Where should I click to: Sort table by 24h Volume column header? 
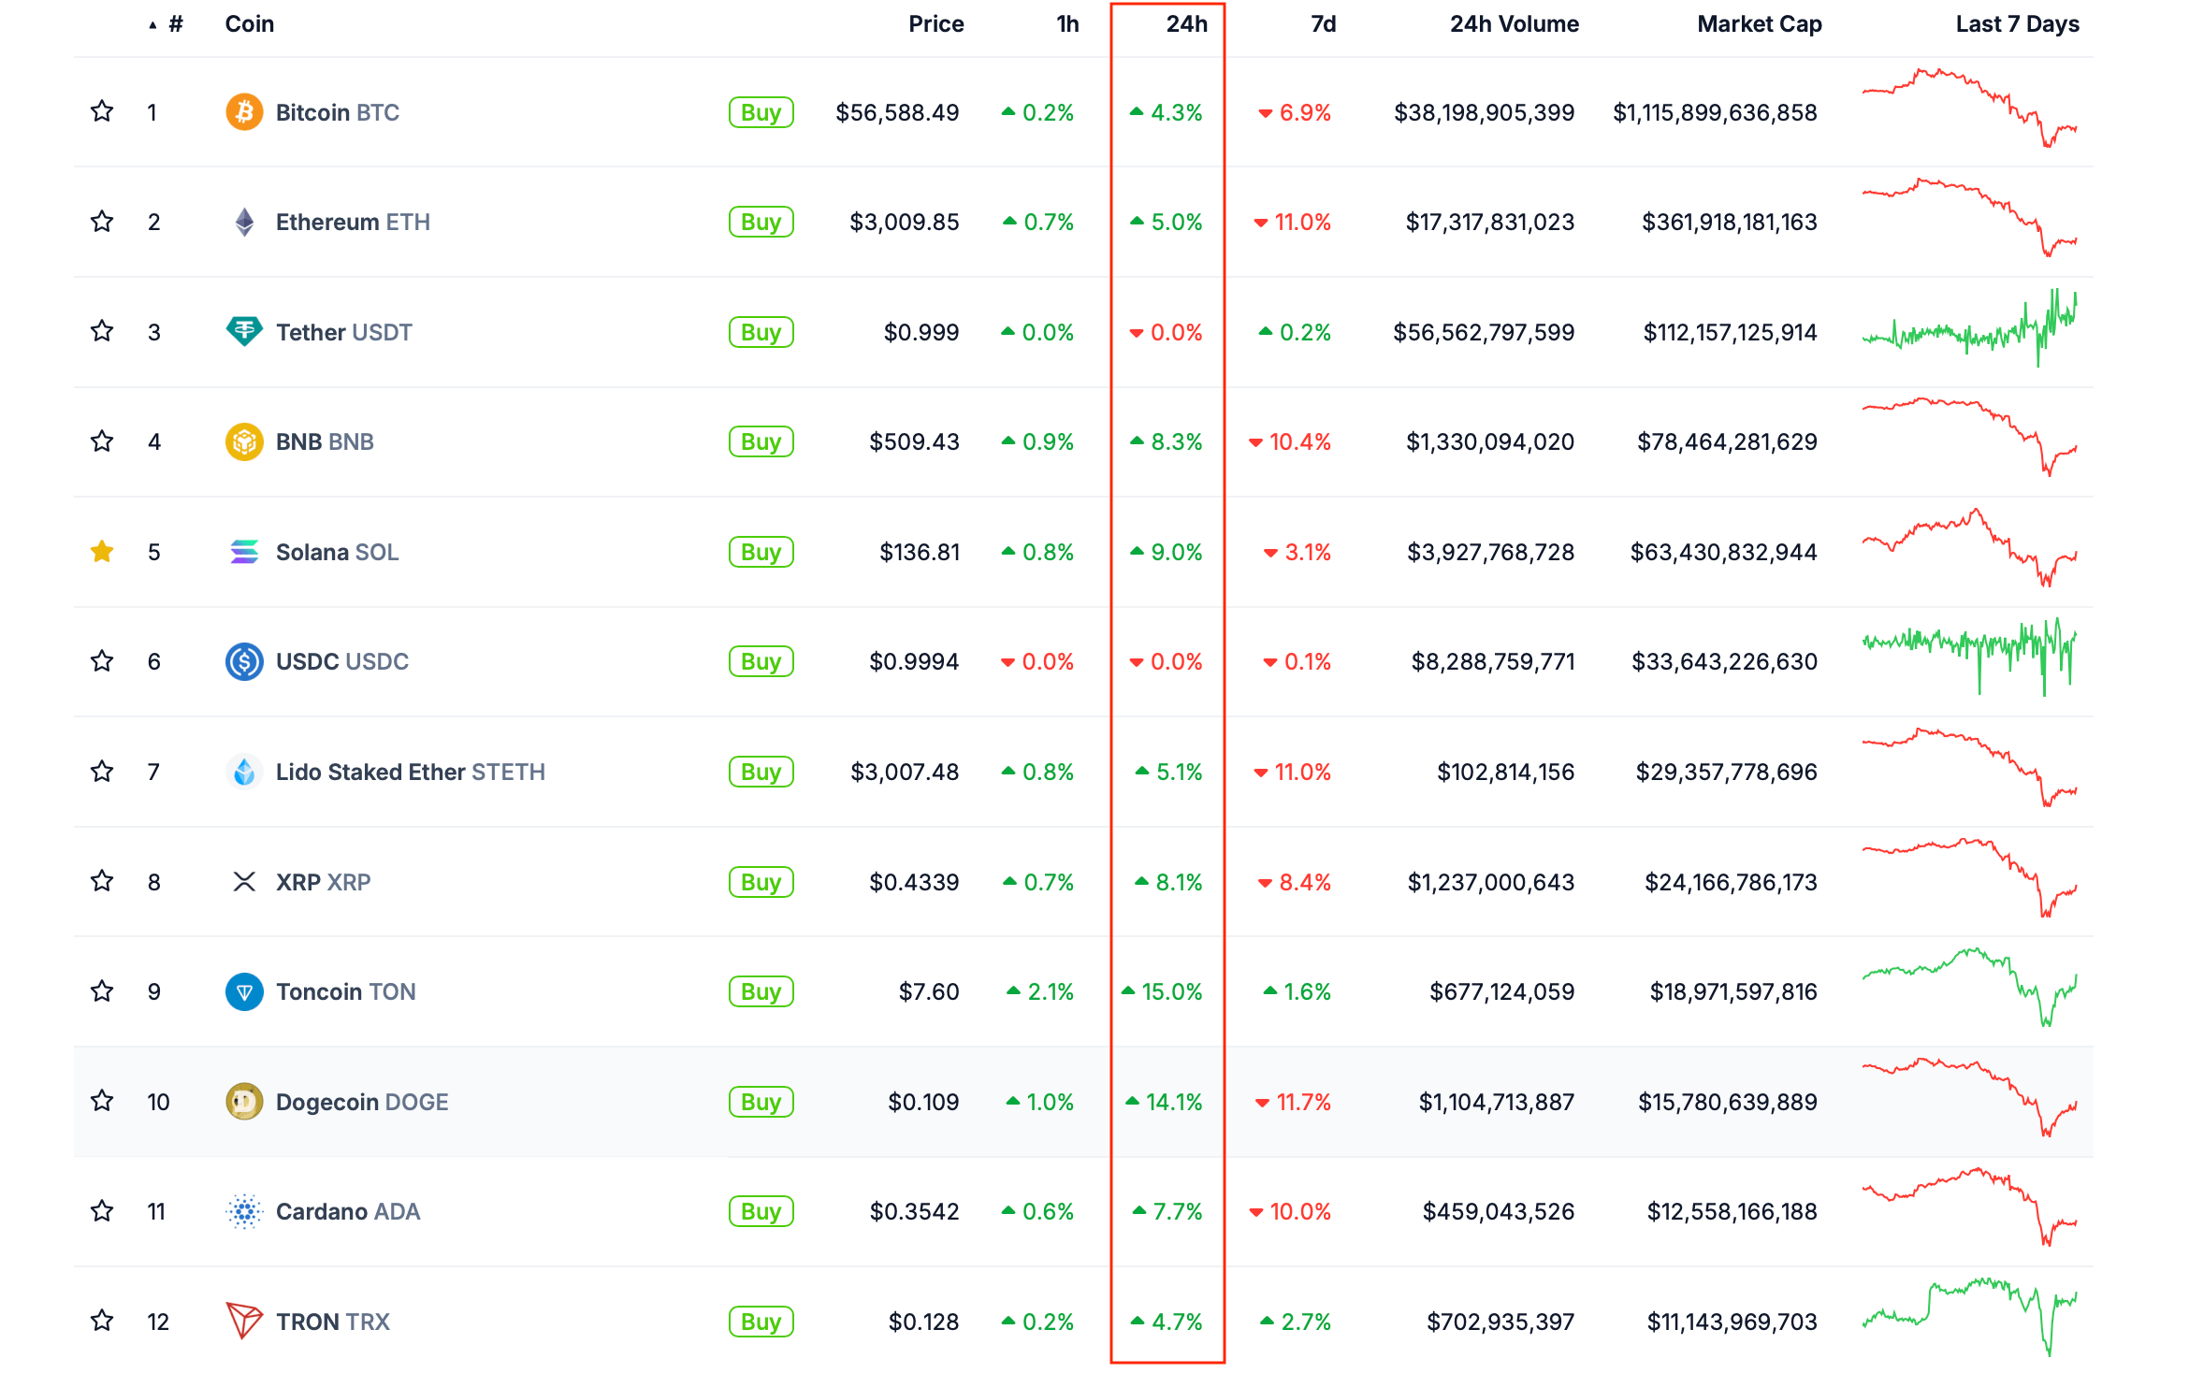pos(1514,24)
